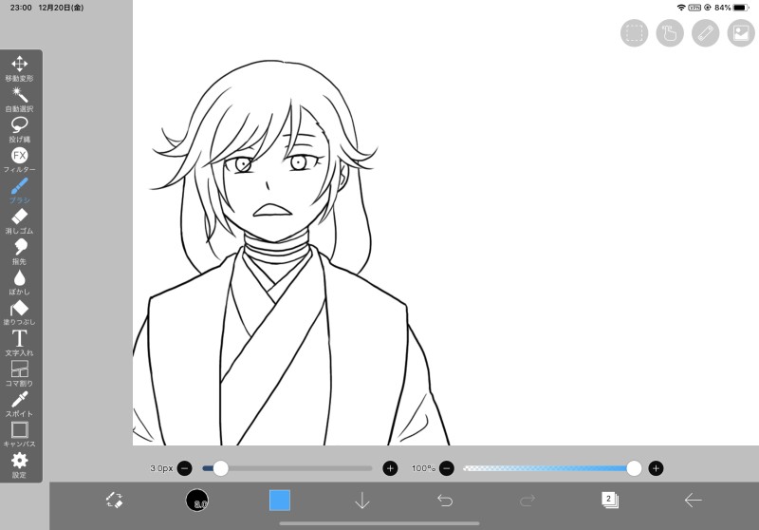Open the ruler tool button

tap(706, 33)
